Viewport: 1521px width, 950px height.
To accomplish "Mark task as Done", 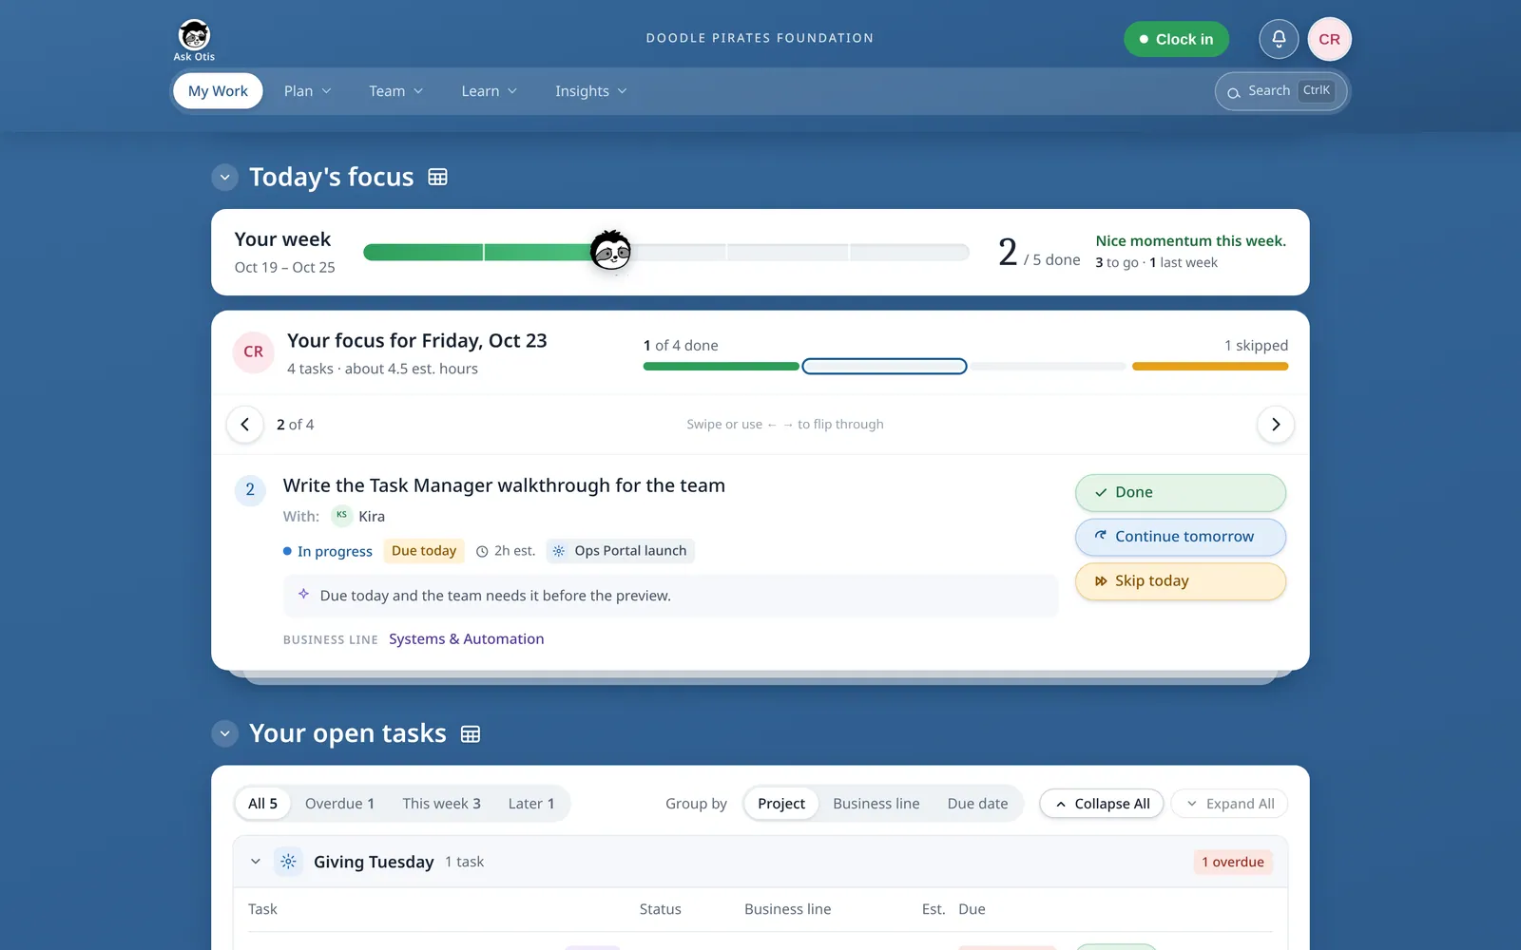I will [x=1181, y=492].
